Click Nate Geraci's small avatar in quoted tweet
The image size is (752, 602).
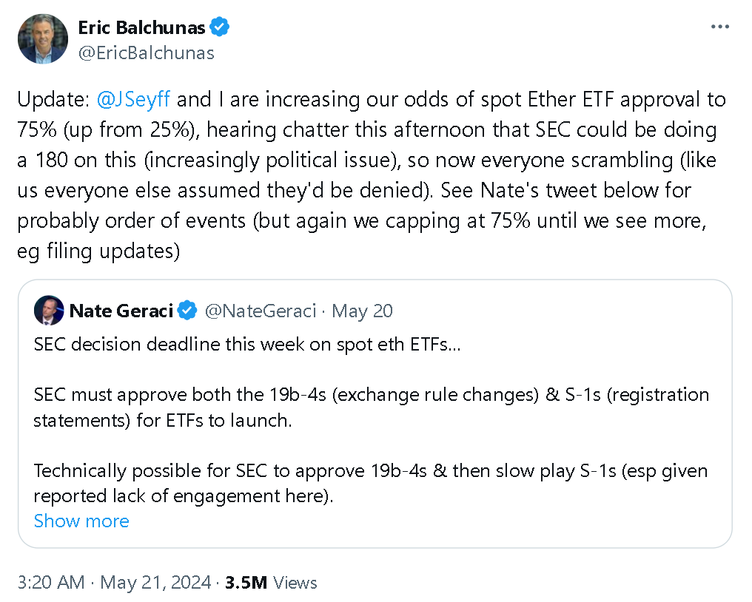point(49,311)
